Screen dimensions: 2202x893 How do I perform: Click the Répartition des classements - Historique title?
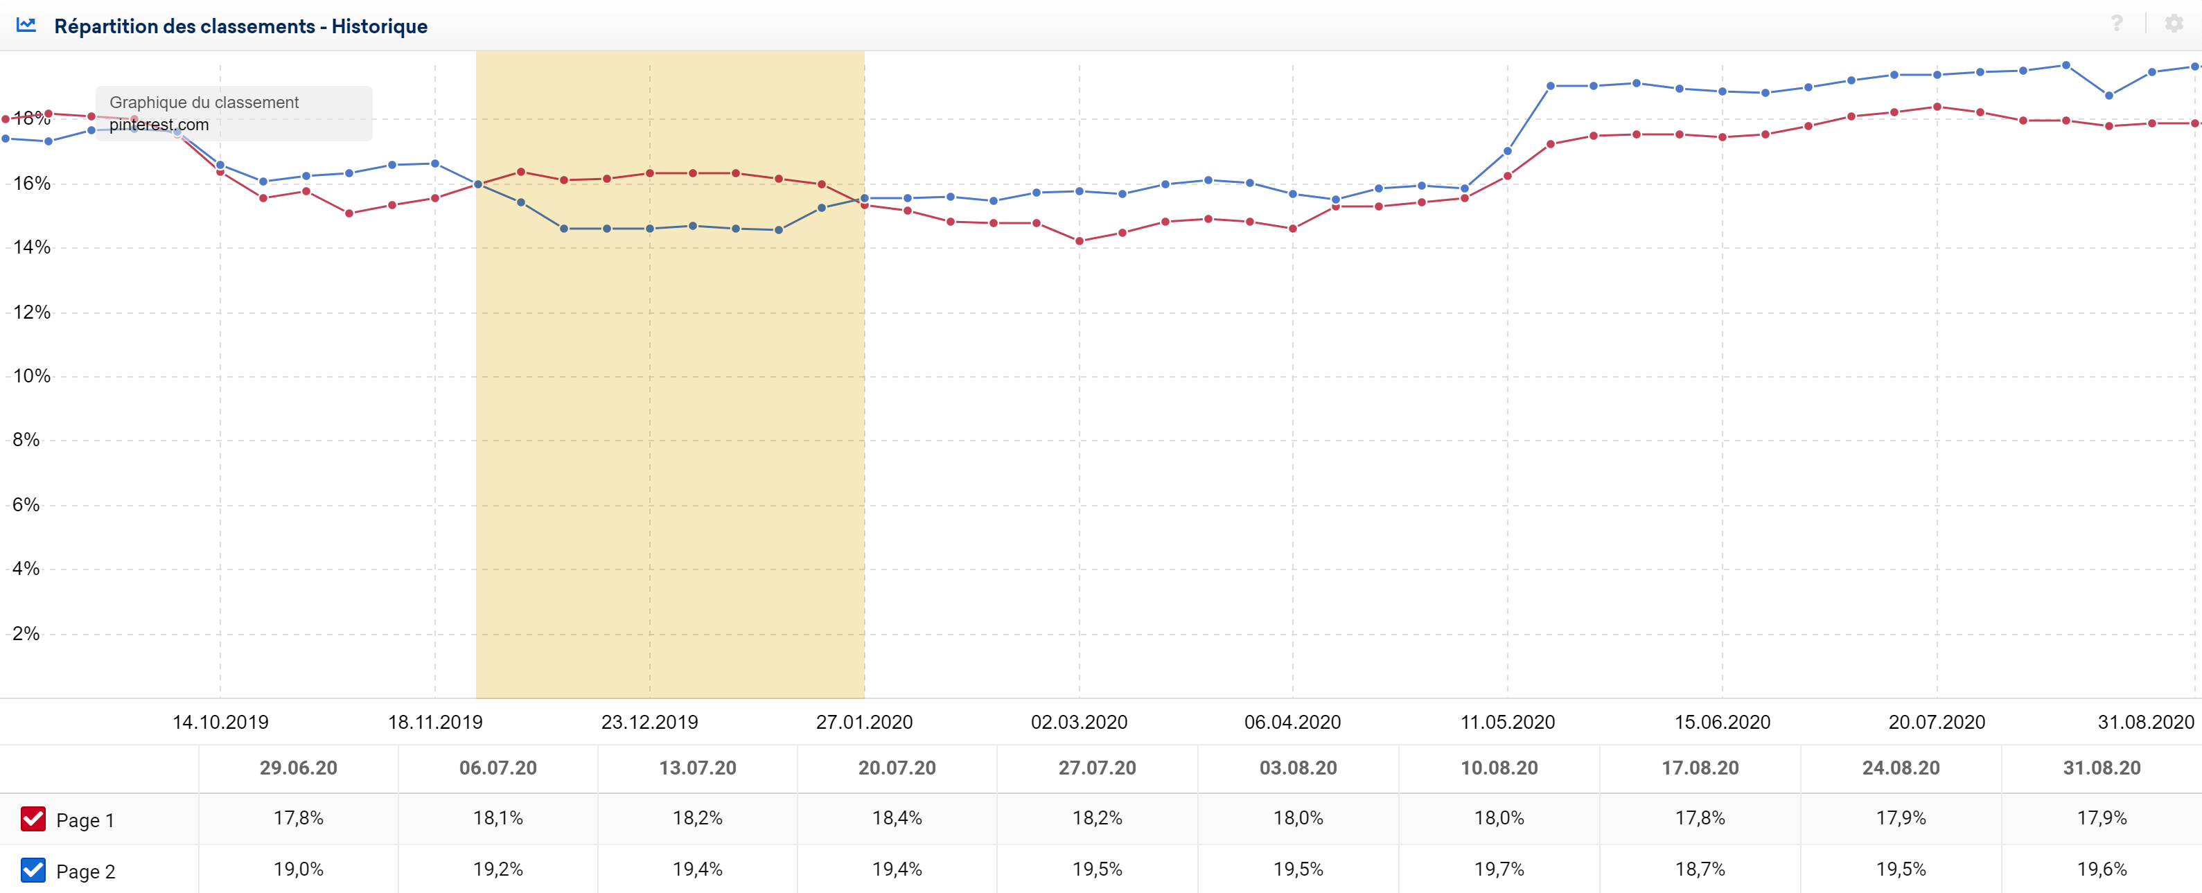241,26
